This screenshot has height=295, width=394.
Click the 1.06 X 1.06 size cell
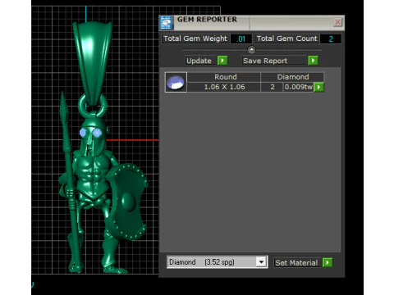[x=224, y=87]
